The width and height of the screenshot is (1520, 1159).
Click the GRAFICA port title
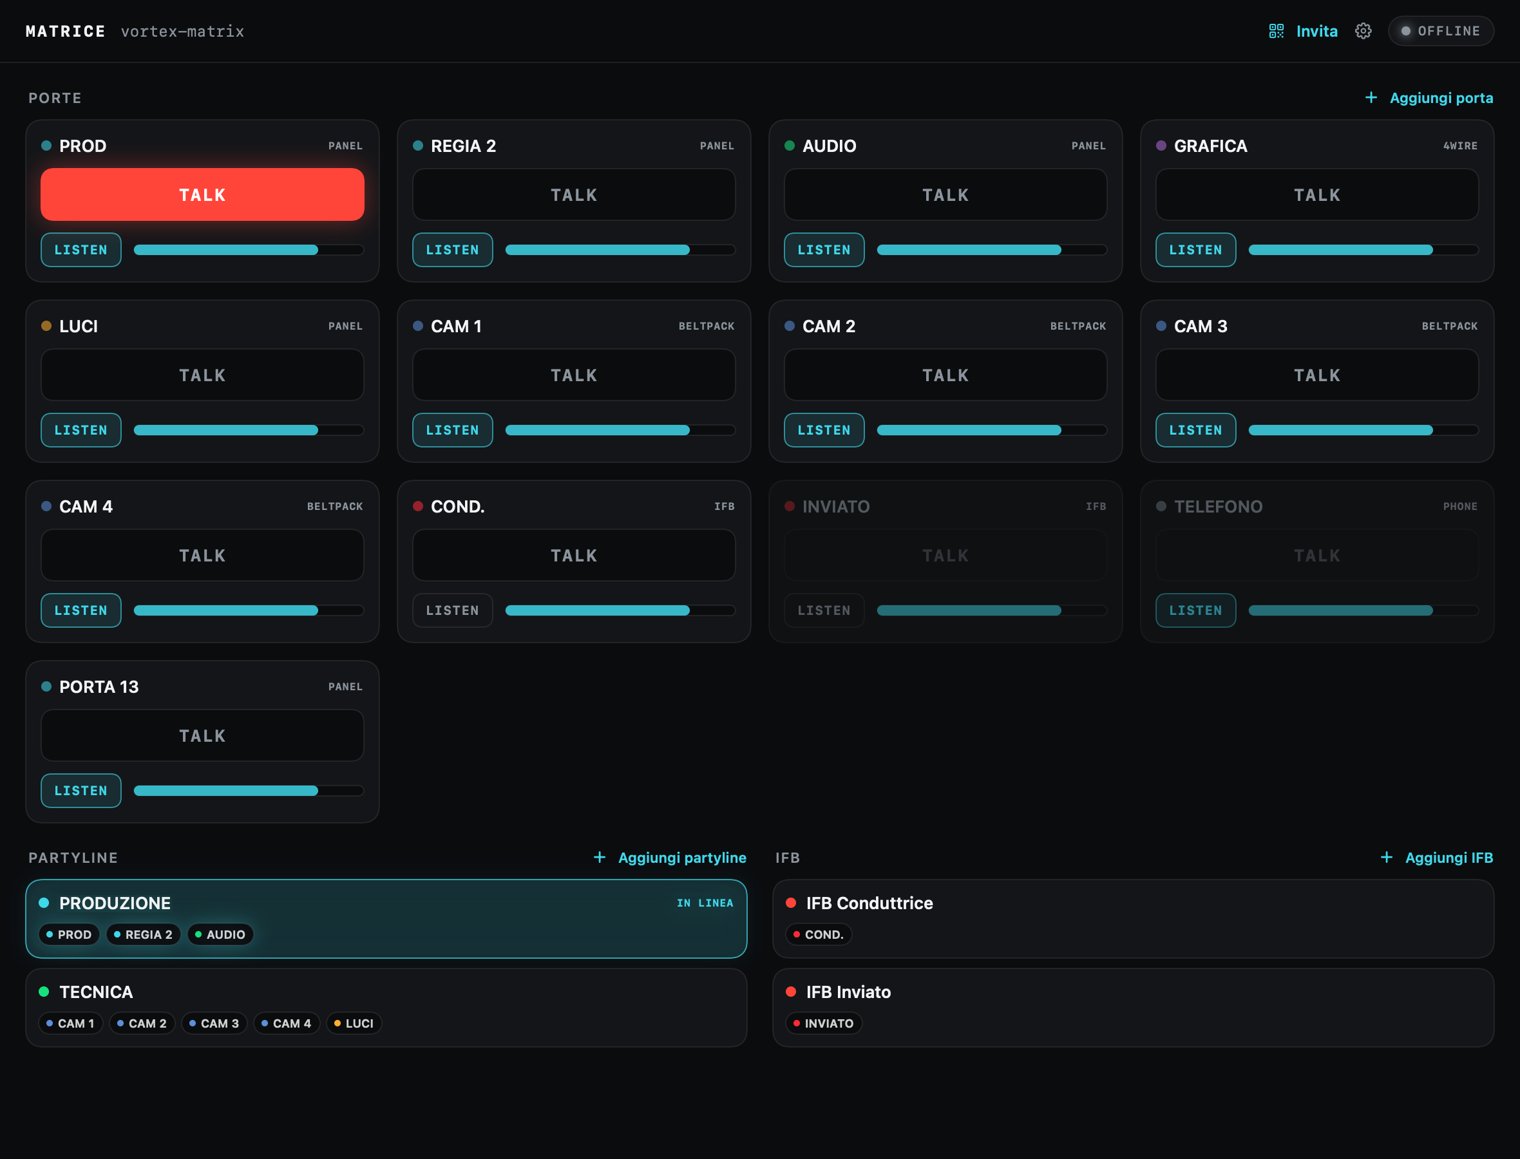click(1210, 146)
